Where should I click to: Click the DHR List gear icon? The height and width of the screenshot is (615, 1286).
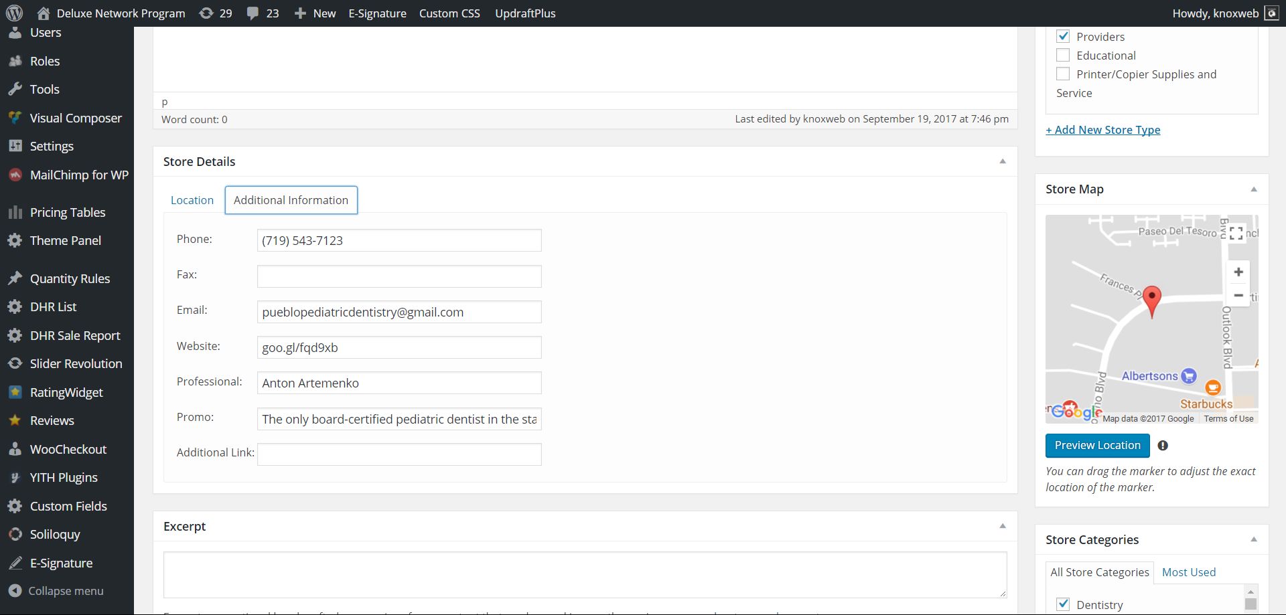tap(15, 306)
